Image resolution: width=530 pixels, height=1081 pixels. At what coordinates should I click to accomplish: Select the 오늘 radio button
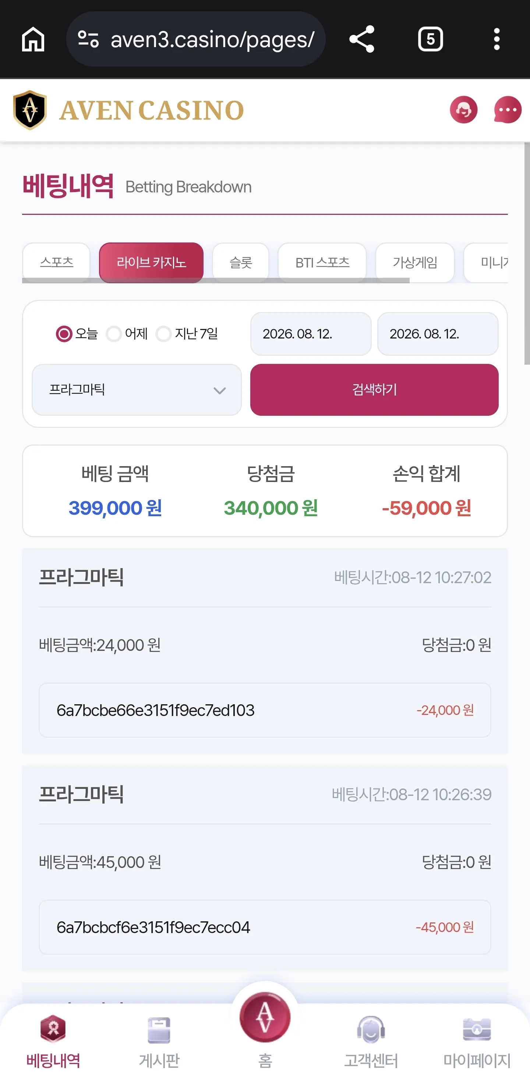(64, 334)
